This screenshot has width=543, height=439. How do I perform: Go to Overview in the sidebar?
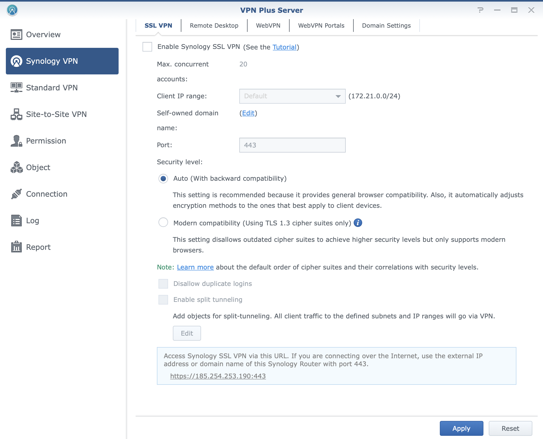pos(62,35)
